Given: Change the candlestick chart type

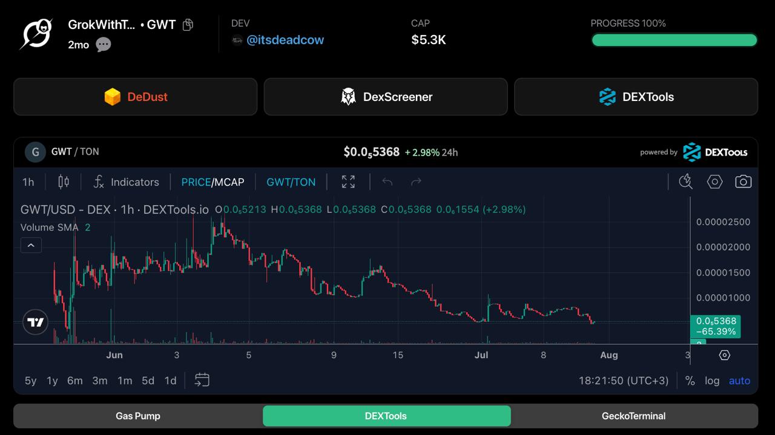Looking at the screenshot, I should (x=64, y=182).
